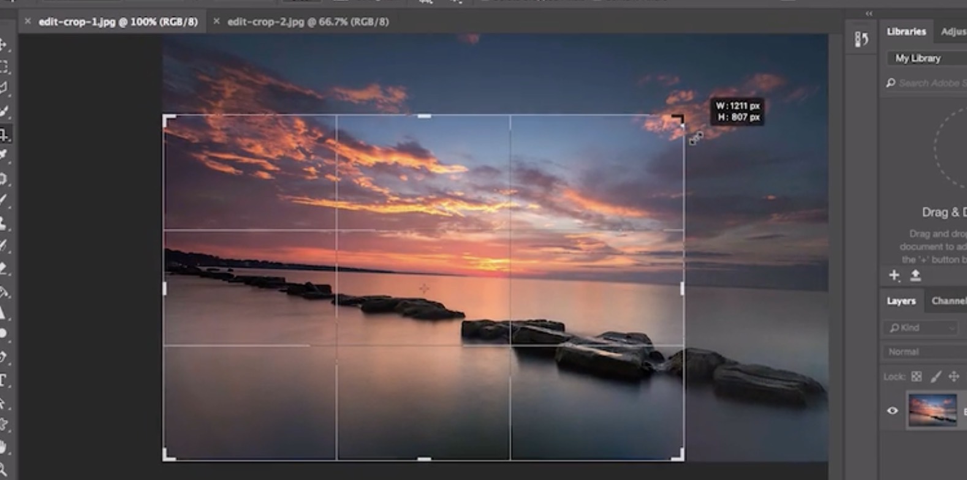Screen dimensions: 967x480
Task: Select the Zoom magnifier tool
Action: tap(4, 470)
